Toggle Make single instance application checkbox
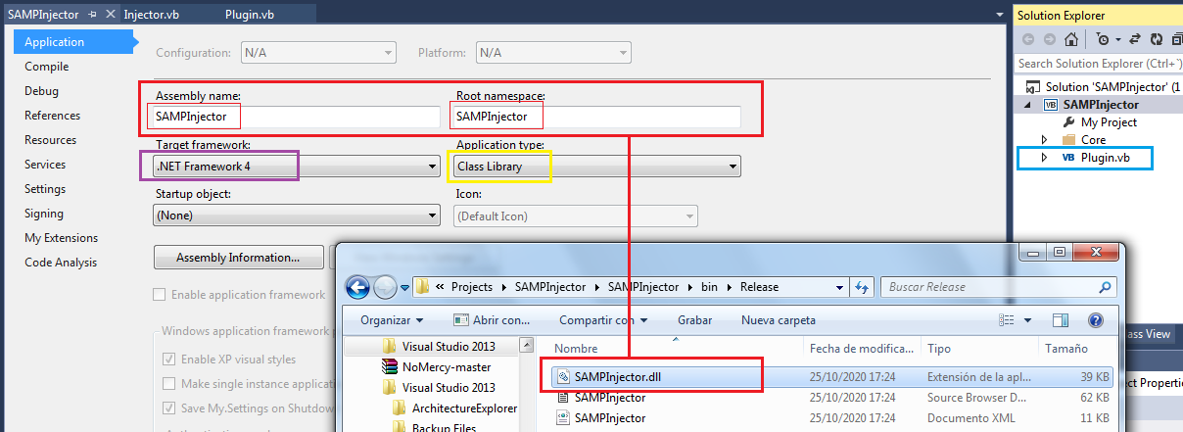Image resolution: width=1183 pixels, height=432 pixels. click(x=170, y=384)
